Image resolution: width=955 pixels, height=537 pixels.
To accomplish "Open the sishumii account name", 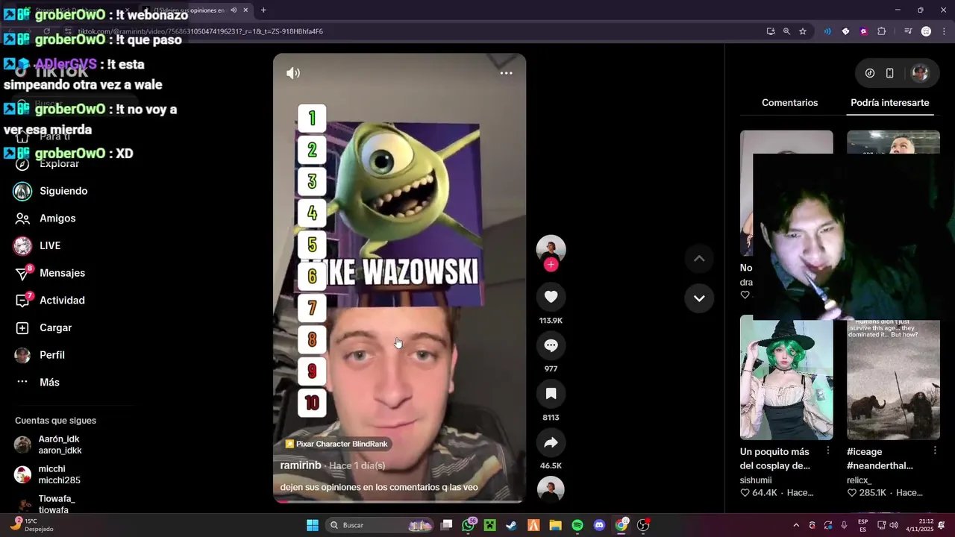I will [x=756, y=480].
